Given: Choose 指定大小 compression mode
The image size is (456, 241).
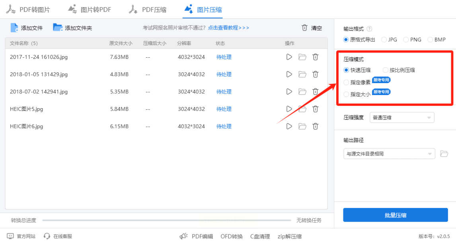Looking at the screenshot, I should click(357, 94).
